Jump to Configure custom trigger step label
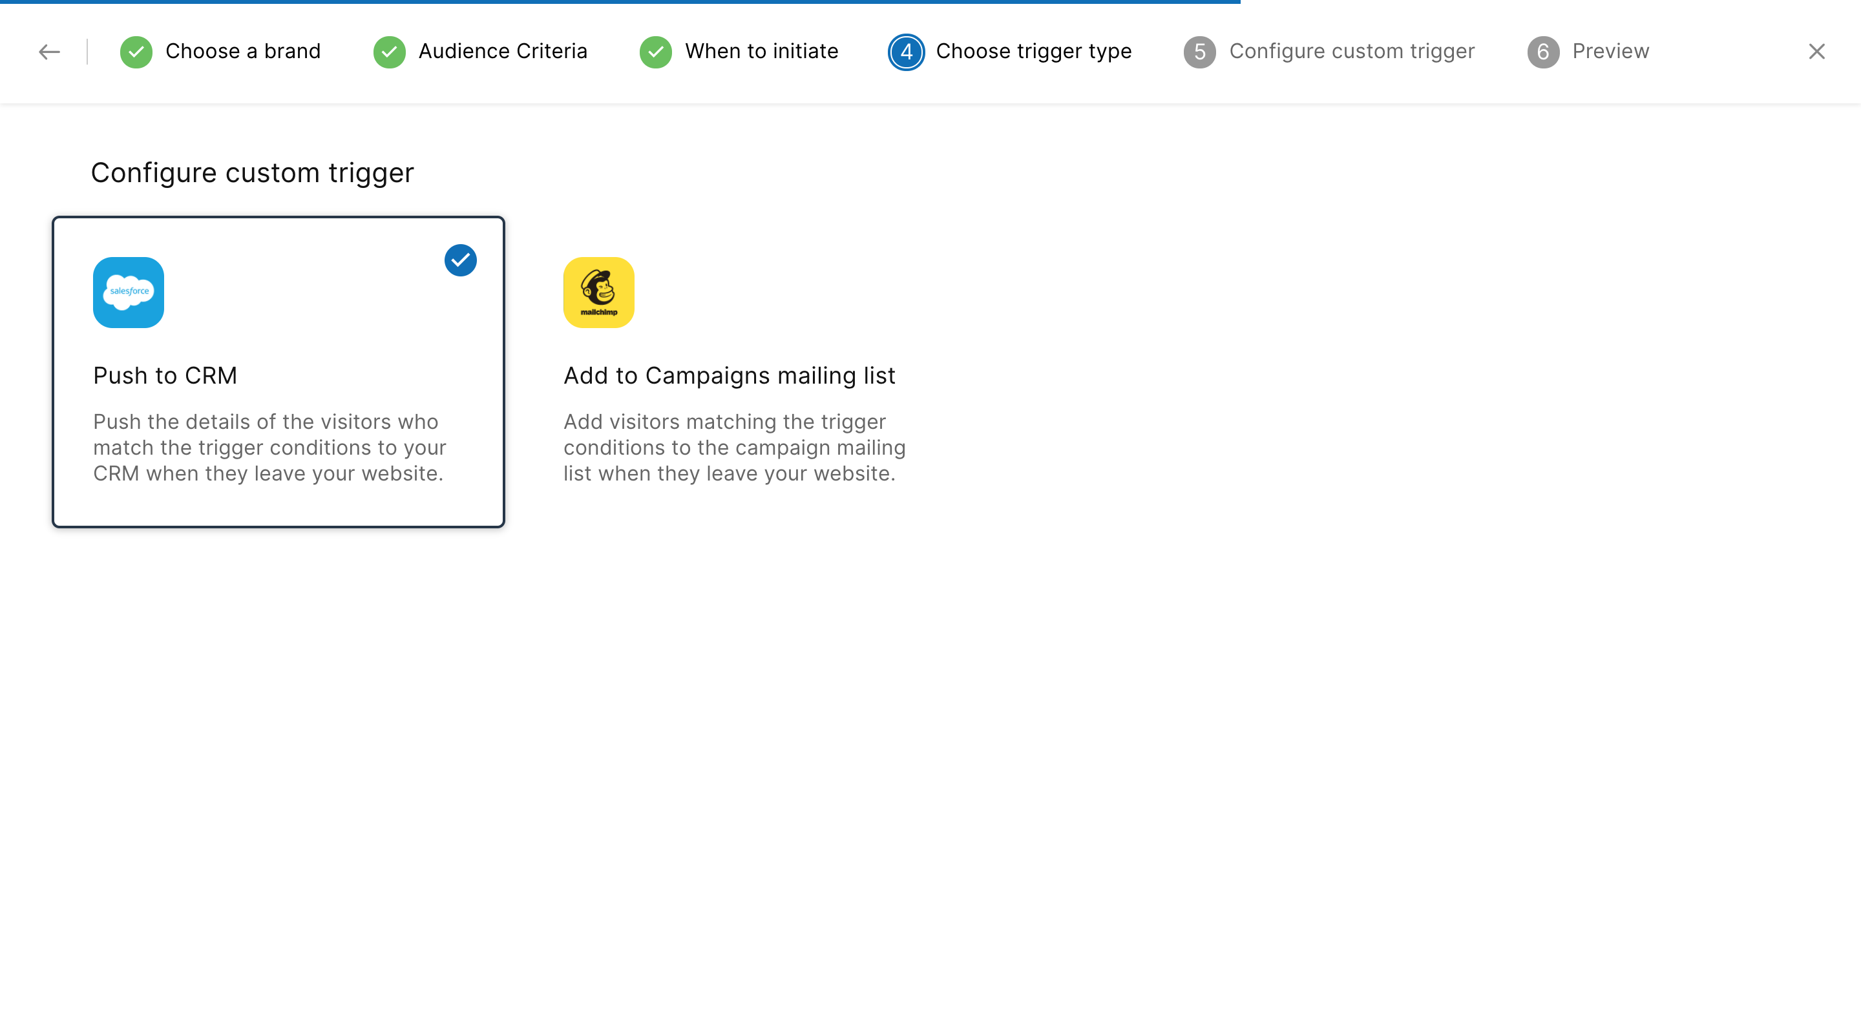This screenshot has width=1861, height=1014. (x=1352, y=51)
